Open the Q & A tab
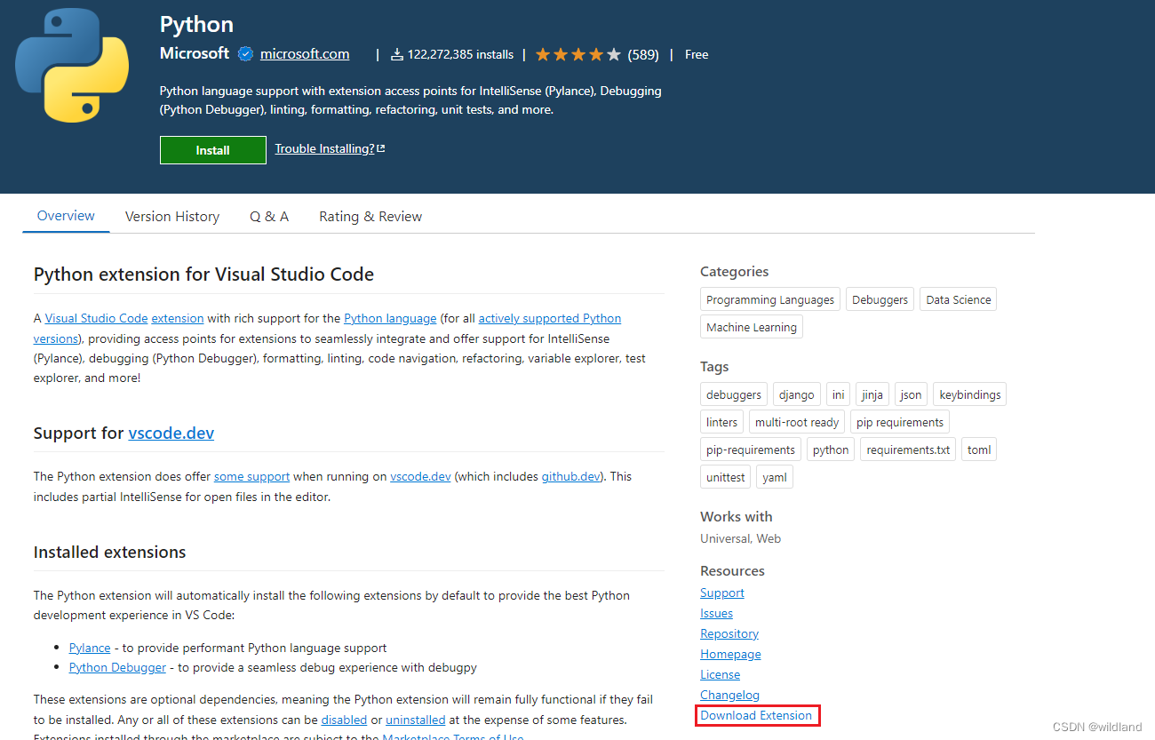The image size is (1155, 740). (x=269, y=217)
